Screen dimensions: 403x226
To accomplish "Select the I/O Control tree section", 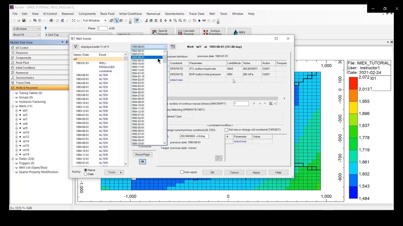I will 40,48.
